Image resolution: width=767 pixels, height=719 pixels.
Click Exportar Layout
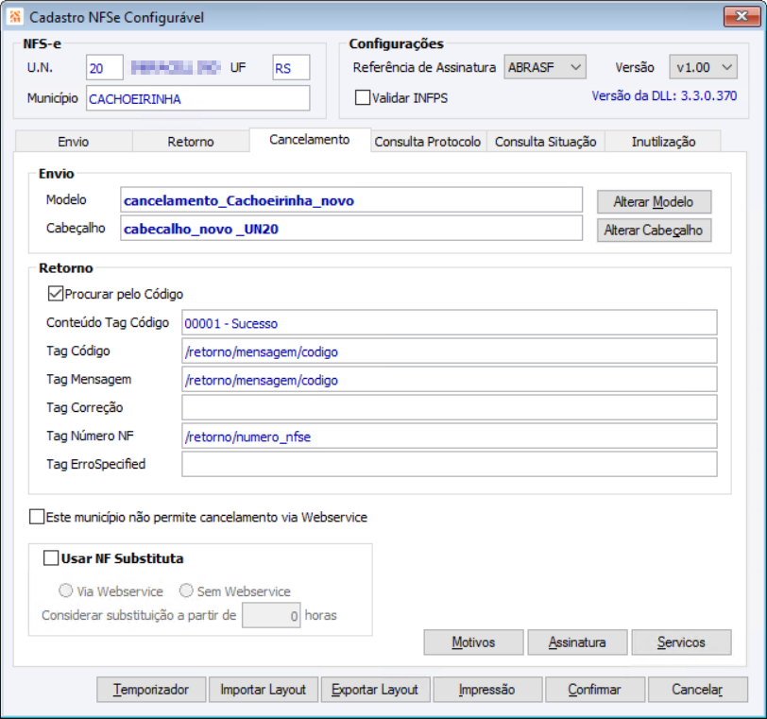pyautogui.click(x=375, y=690)
